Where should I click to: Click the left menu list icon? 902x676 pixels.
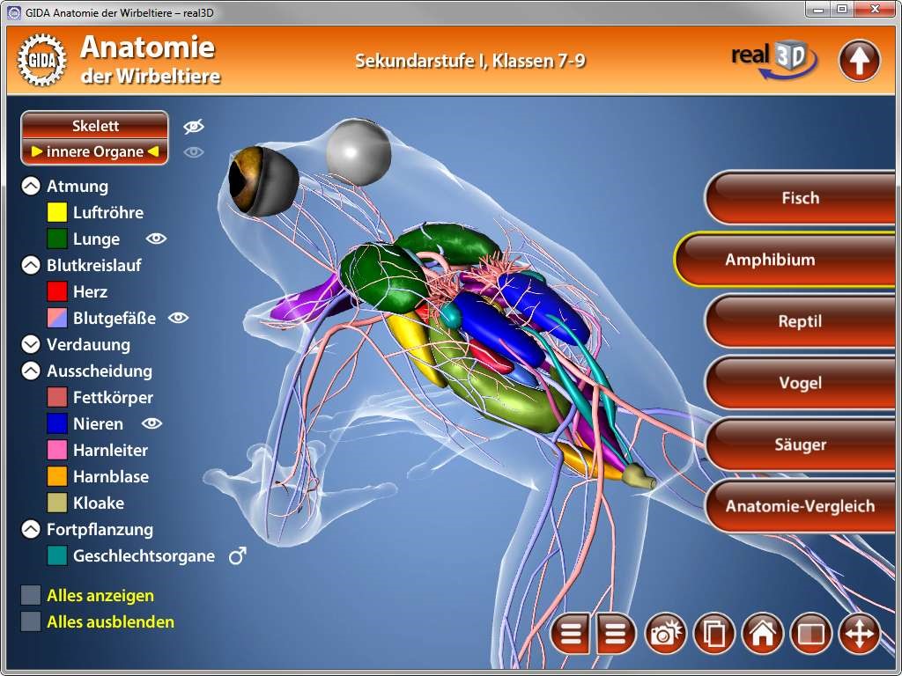coord(572,634)
